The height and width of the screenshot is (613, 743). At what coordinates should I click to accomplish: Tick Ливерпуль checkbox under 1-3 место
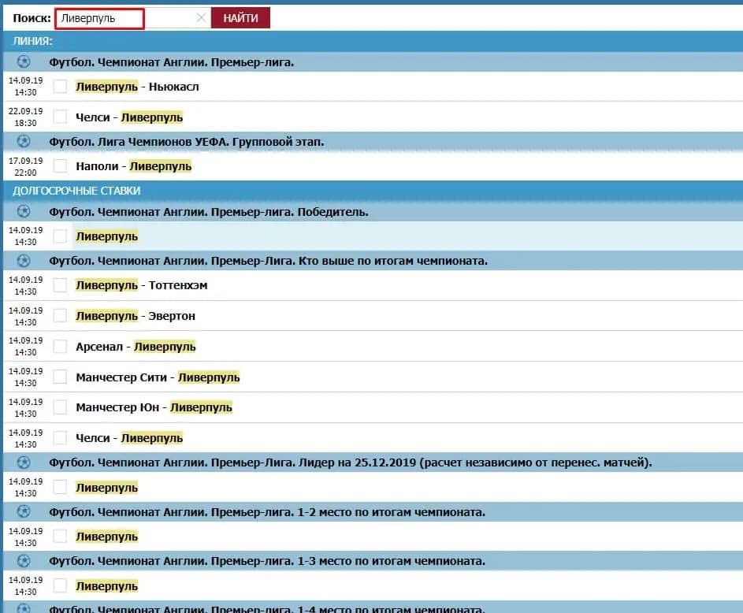pos(60,585)
